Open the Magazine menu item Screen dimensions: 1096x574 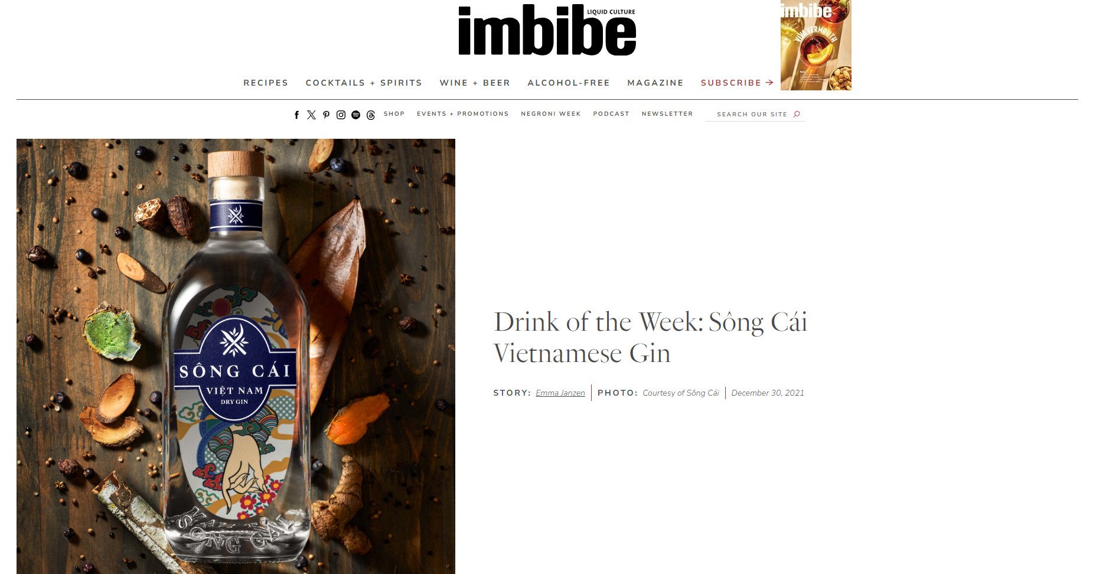click(x=655, y=83)
